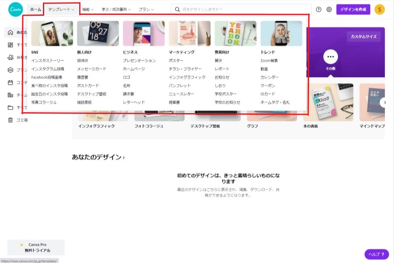The image size is (394, 263).
Task: Click the home icon in left sidebar
Action: coord(11,32)
